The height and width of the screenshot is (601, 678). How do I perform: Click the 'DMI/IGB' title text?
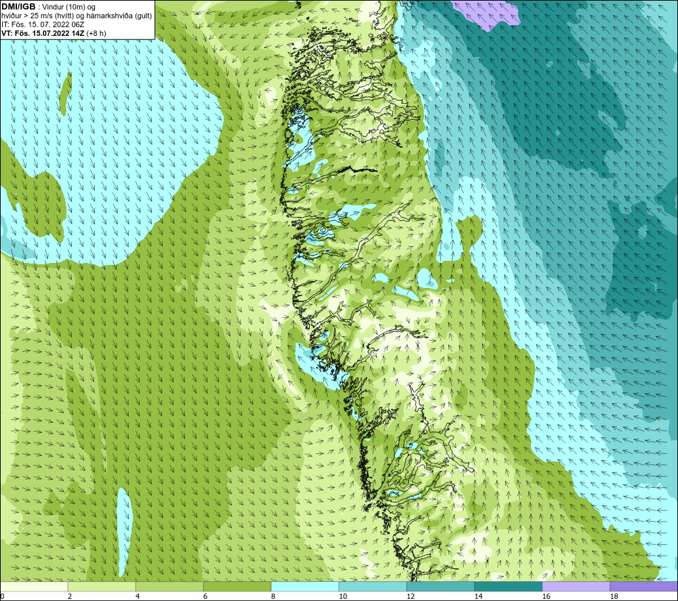point(18,7)
